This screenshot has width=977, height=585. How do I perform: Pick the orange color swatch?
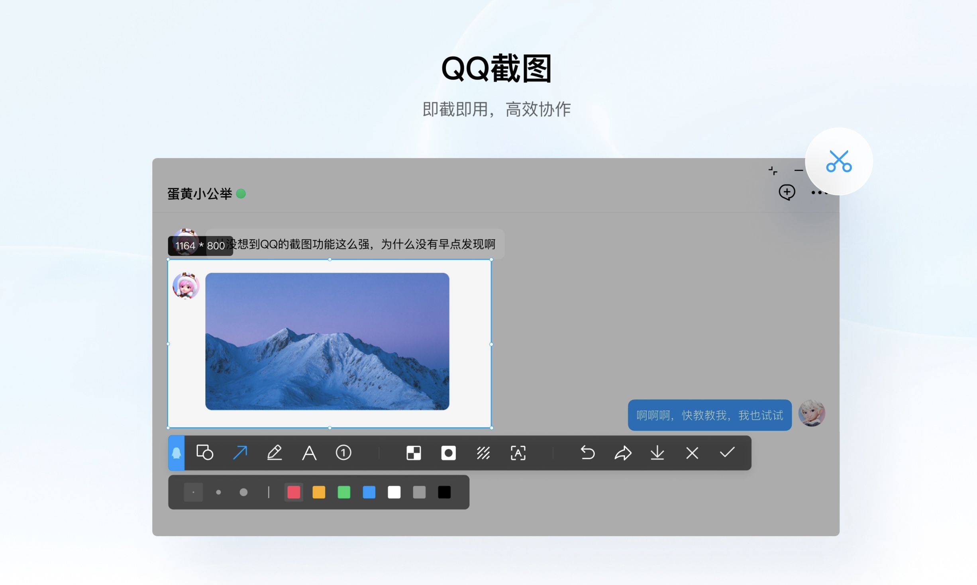coord(319,492)
